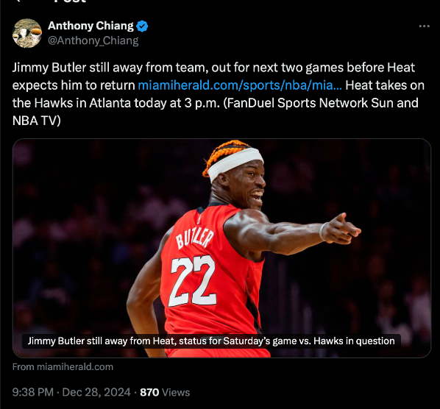This screenshot has width=440, height=409.
Task: Click the card headline about Saturday's game
Action: [211, 341]
